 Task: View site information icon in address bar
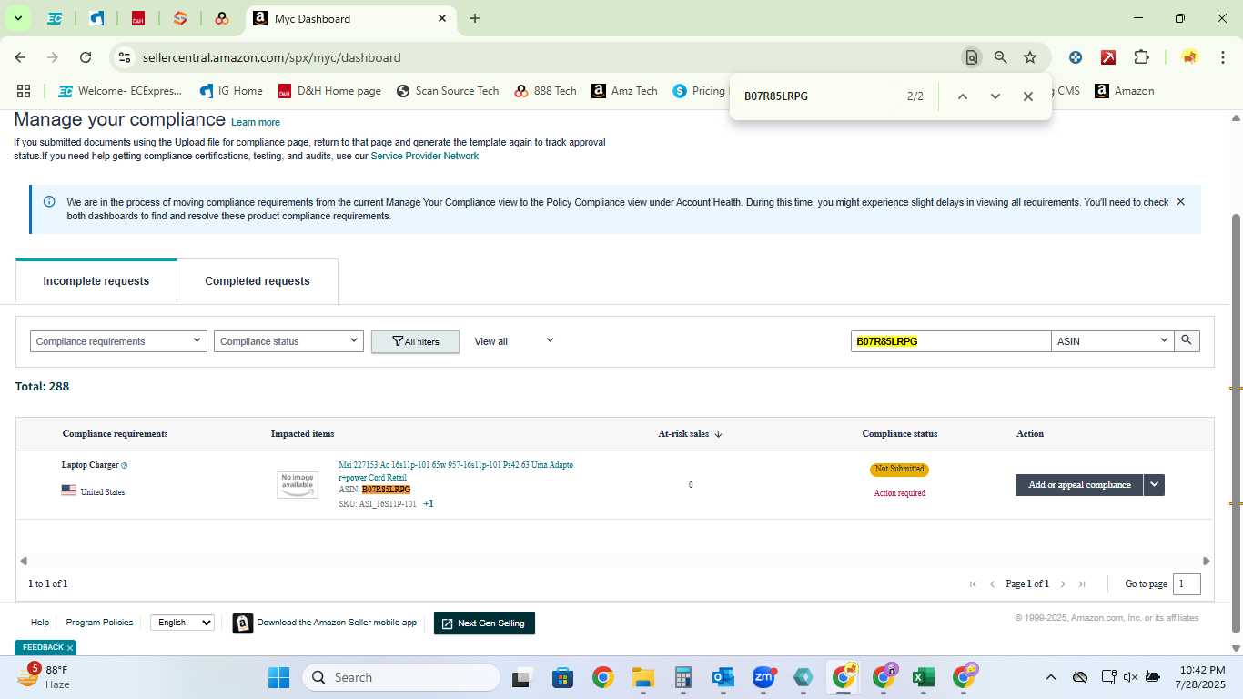(x=125, y=57)
